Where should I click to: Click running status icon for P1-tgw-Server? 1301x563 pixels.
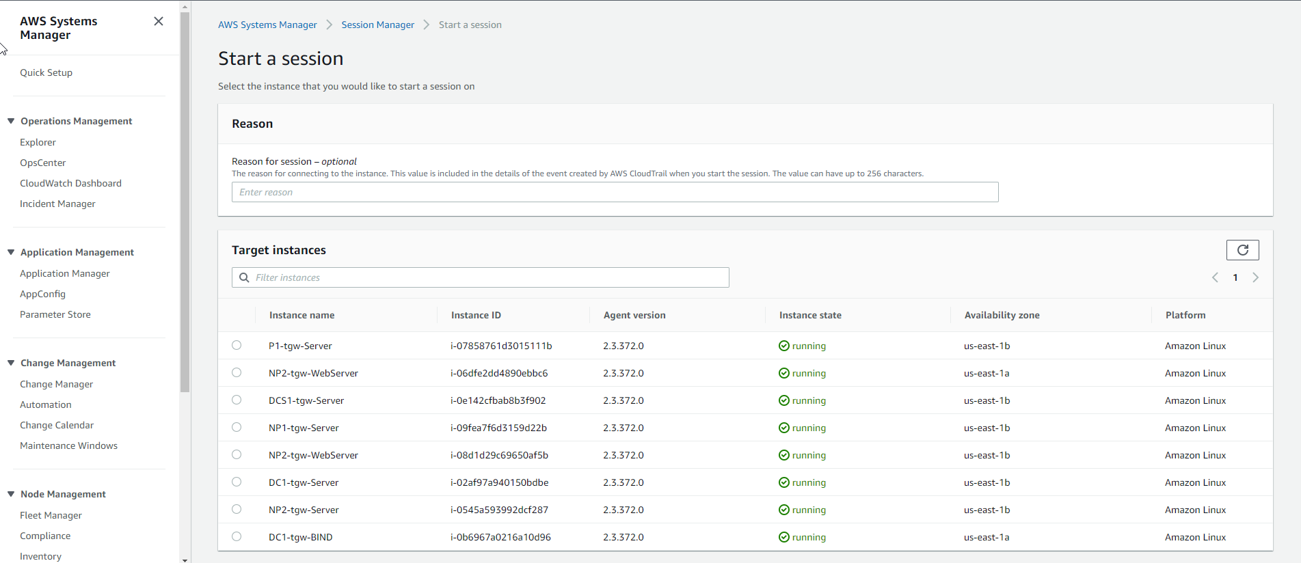[784, 346]
